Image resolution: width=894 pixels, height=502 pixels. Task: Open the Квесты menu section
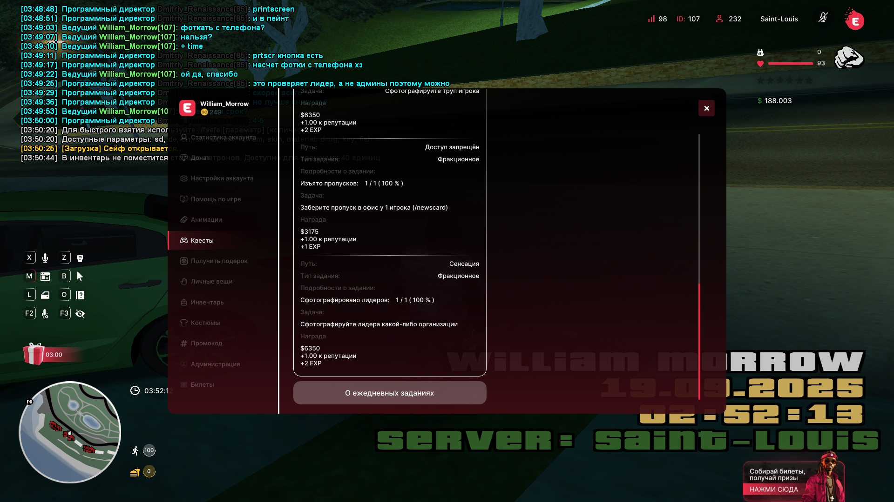coord(202,240)
